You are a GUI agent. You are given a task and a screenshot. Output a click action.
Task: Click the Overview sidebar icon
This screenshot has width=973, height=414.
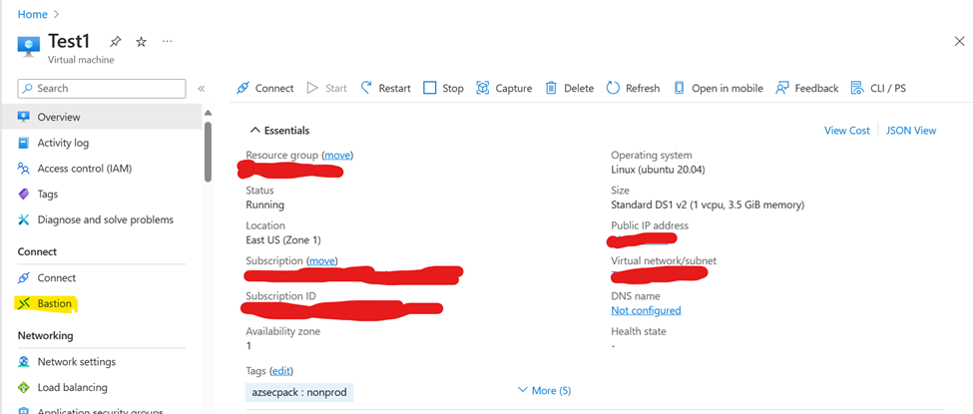[24, 117]
